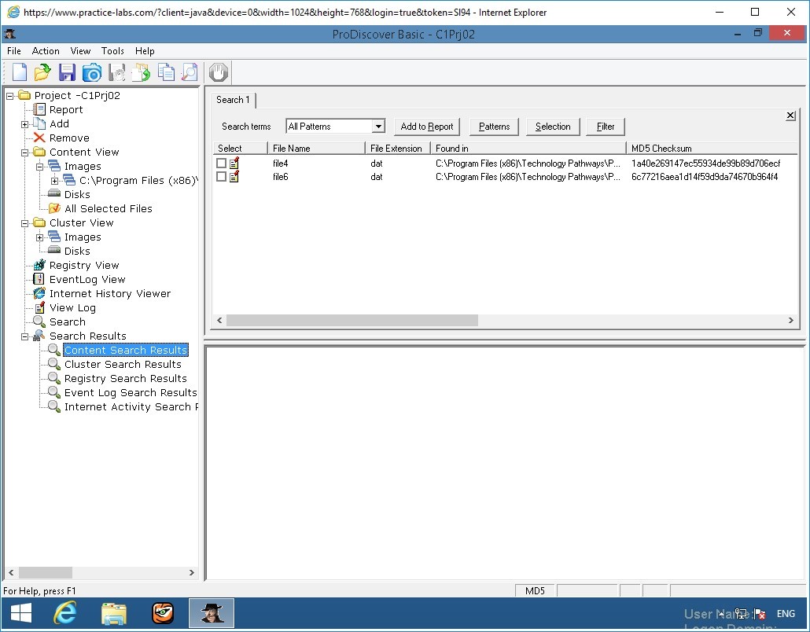Click the Filter button
Image resolution: width=810 pixels, height=632 pixels.
pos(606,127)
